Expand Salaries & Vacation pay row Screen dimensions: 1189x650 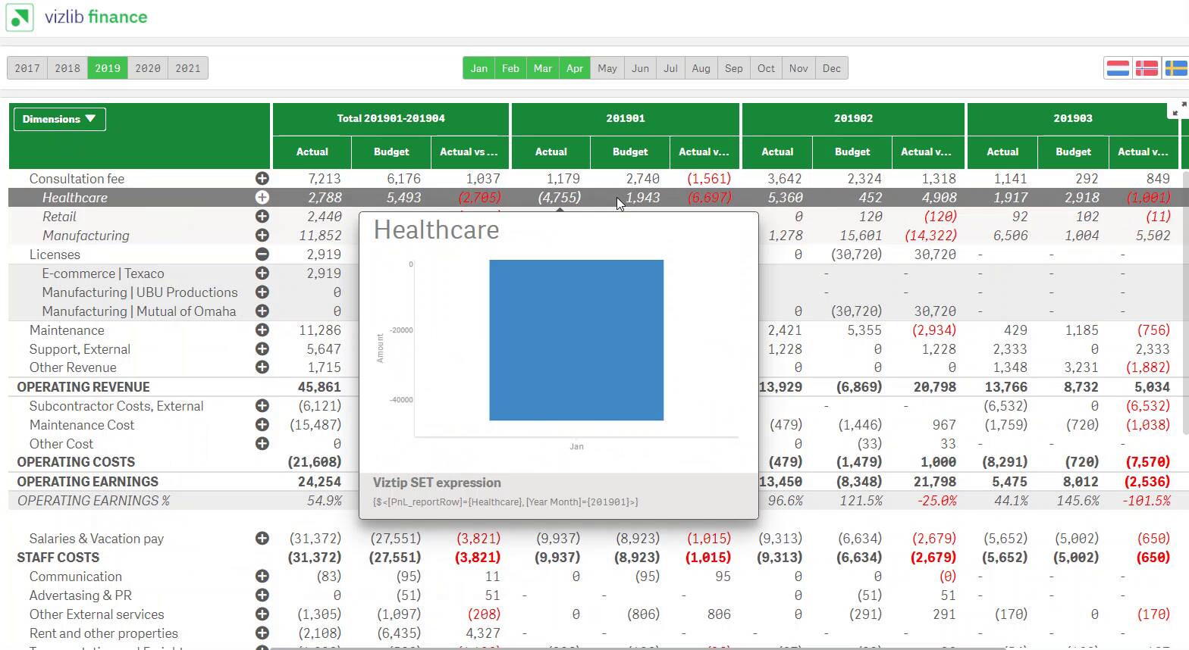tap(262, 539)
